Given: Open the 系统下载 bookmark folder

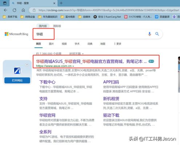Looking at the screenshot, I should pos(10,17).
